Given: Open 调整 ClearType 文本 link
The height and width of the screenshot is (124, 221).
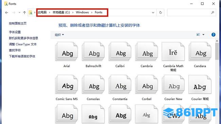Looking at the screenshot, I should 23,44.
